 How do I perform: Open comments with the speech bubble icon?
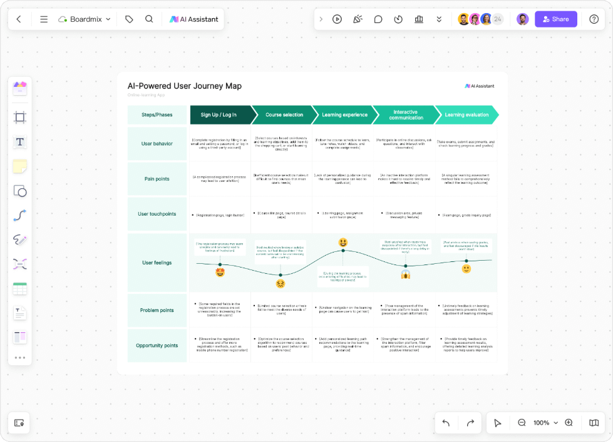378,19
